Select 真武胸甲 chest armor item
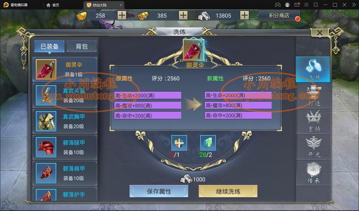 pyautogui.click(x=65, y=121)
